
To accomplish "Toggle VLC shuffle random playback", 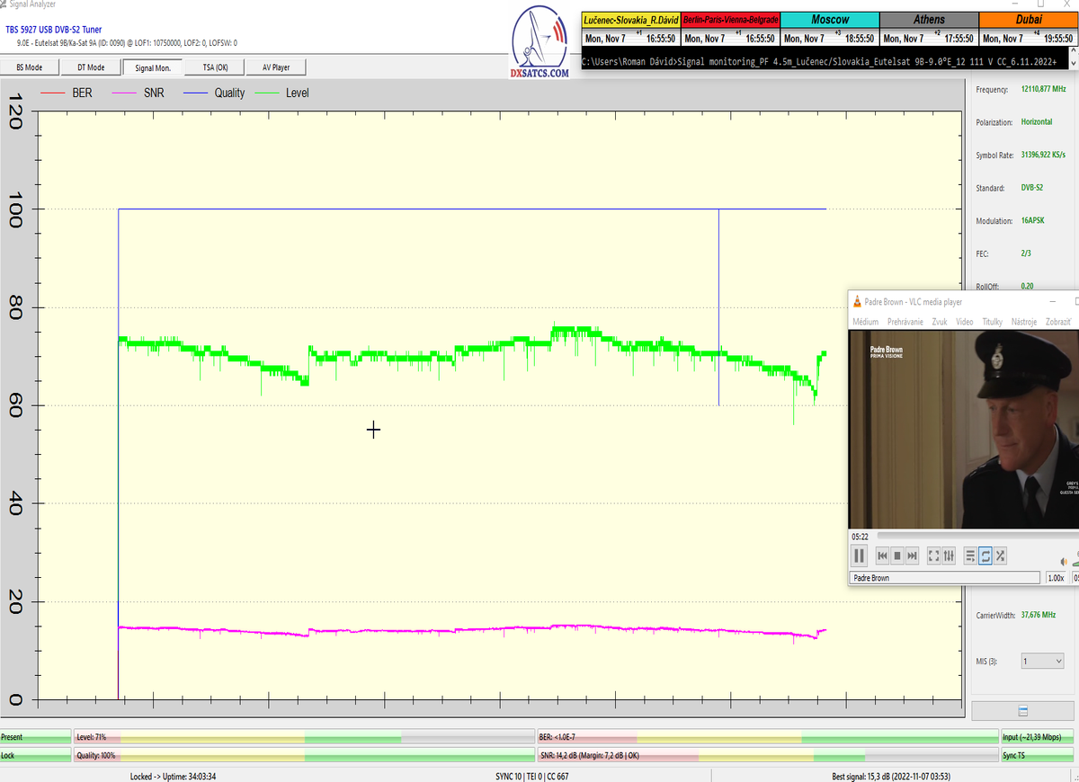I will click(1000, 555).
